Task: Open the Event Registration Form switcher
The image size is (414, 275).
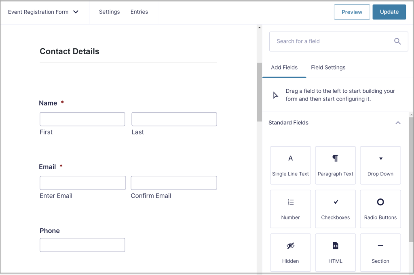Action: click(x=43, y=12)
